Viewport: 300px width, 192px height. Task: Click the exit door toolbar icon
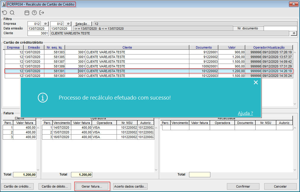[41, 13]
